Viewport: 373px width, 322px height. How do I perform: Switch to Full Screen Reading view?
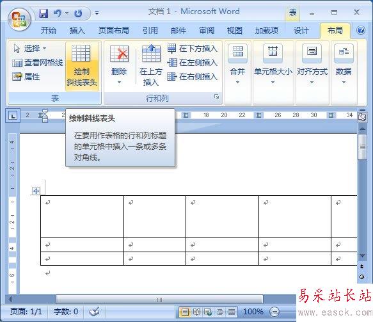pyautogui.click(x=196, y=312)
